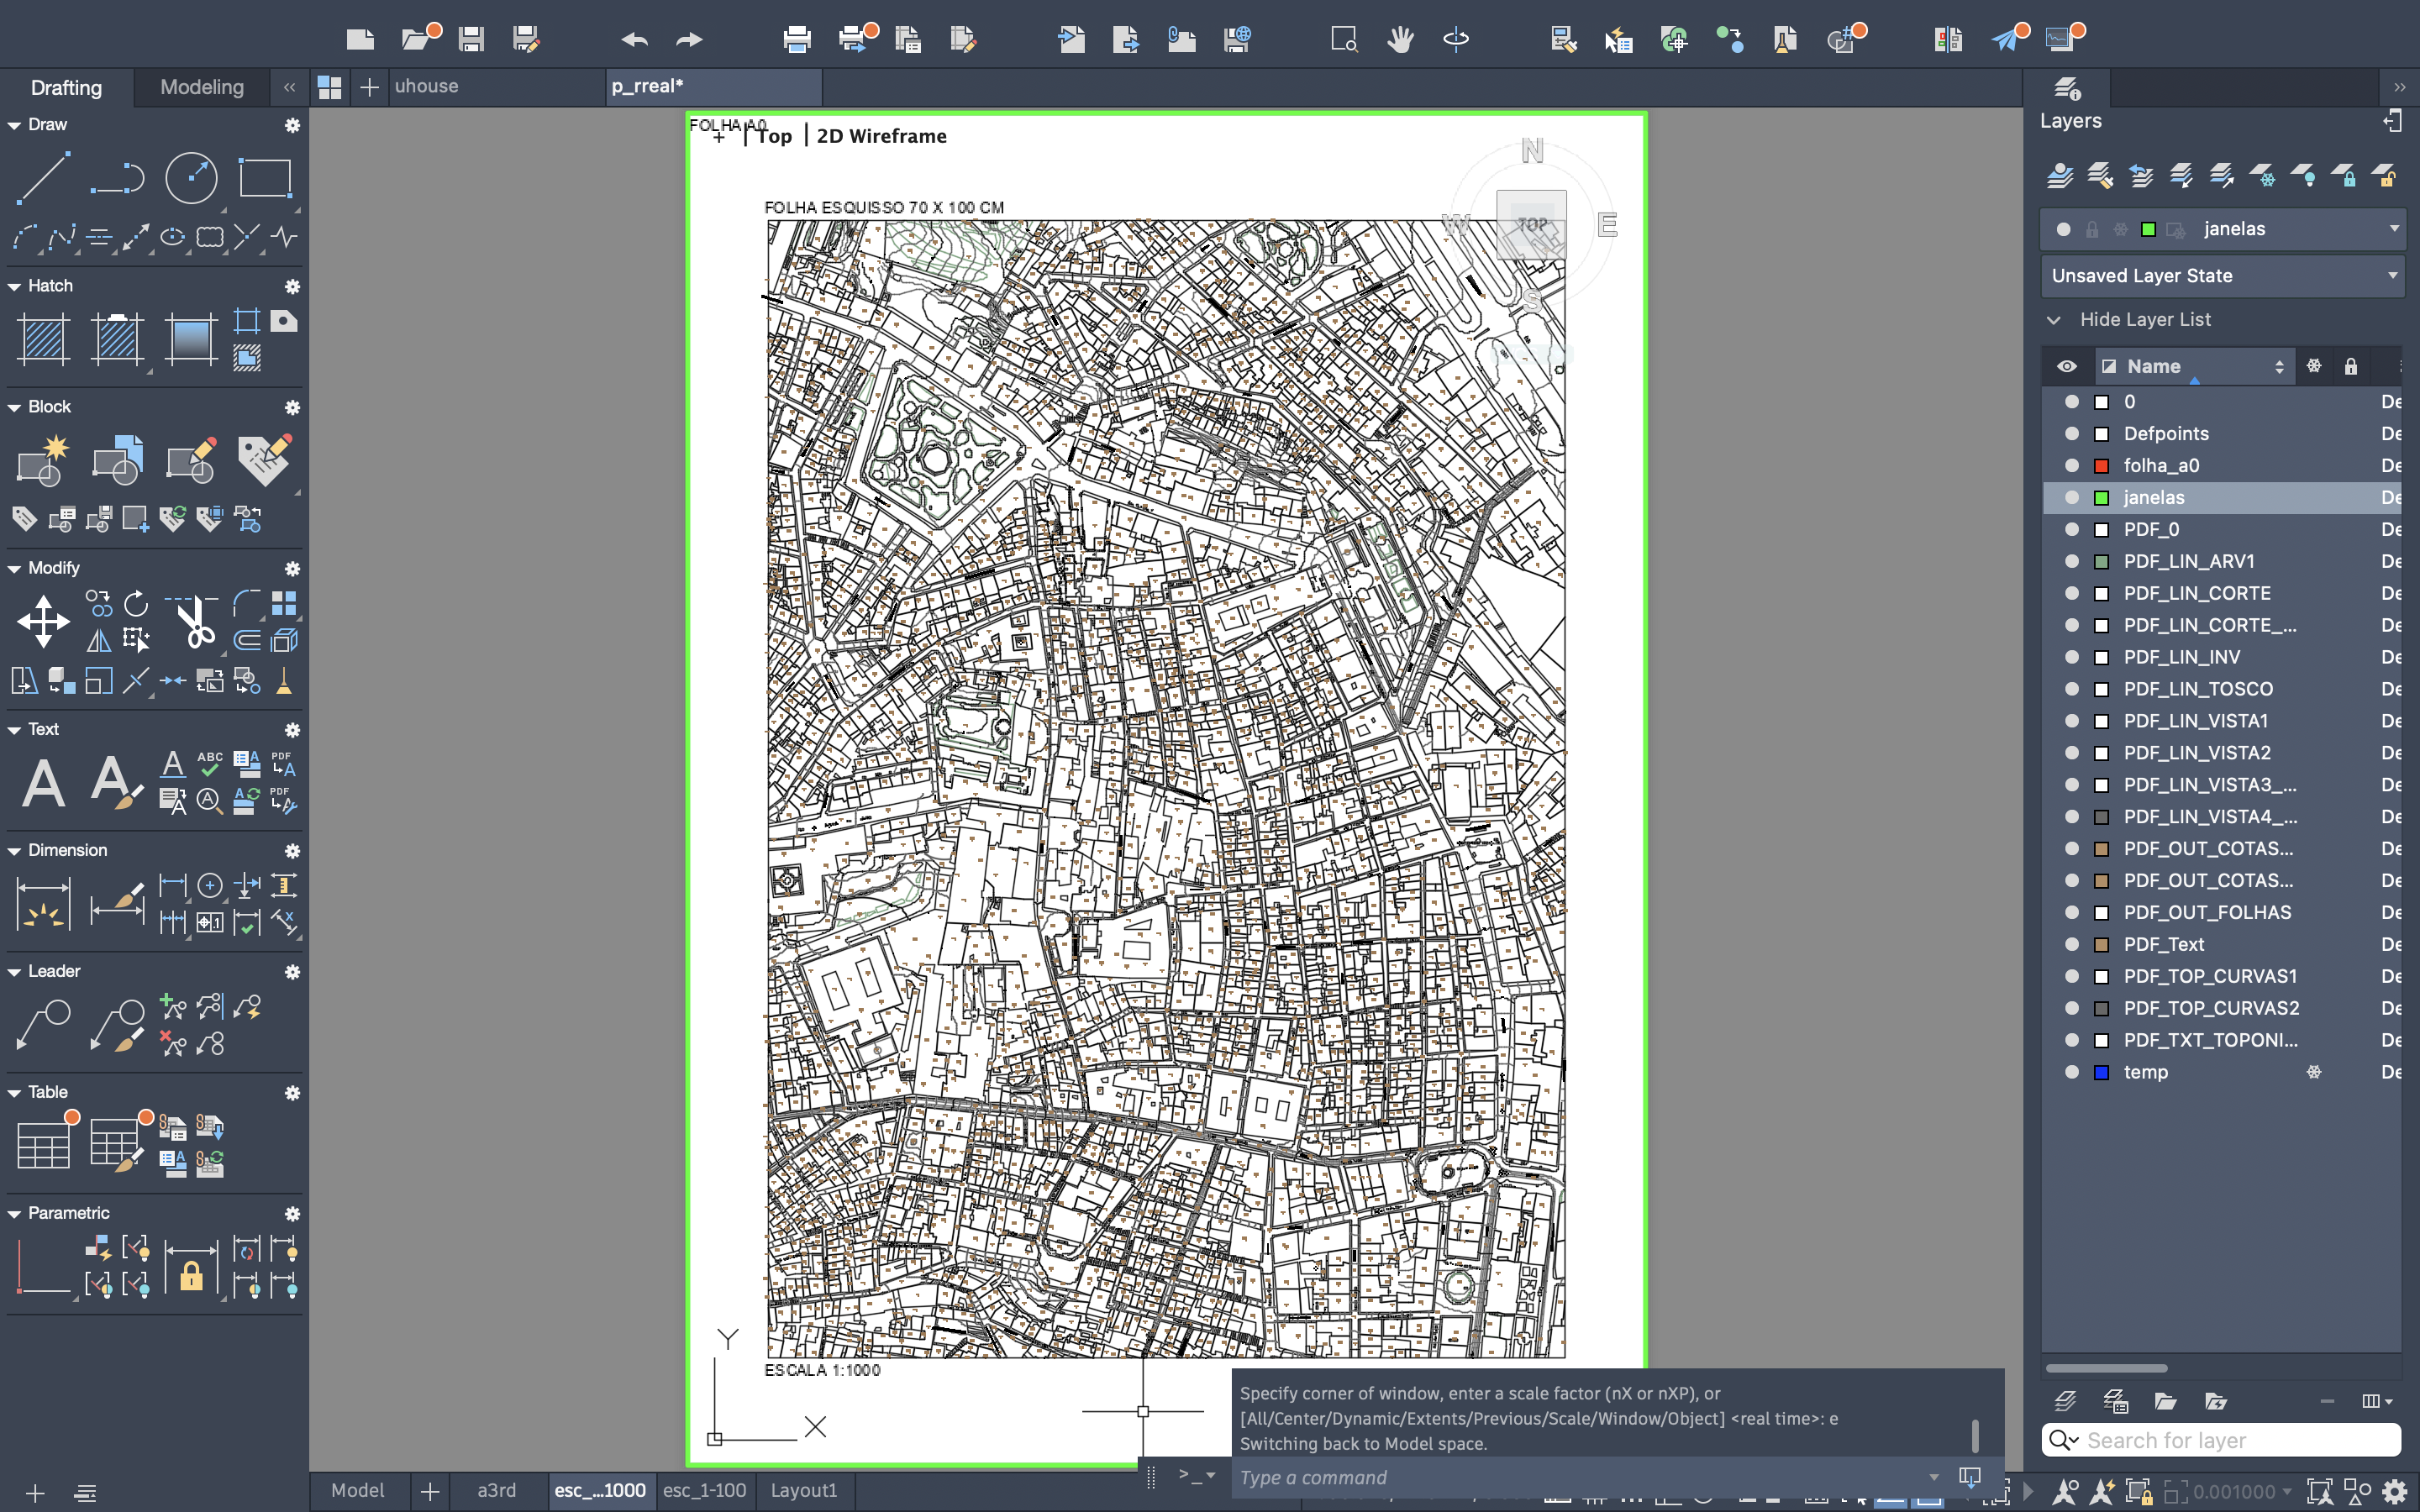The width and height of the screenshot is (2420, 1512).
Task: Select the Rectangle draw tool
Action: 264,178
